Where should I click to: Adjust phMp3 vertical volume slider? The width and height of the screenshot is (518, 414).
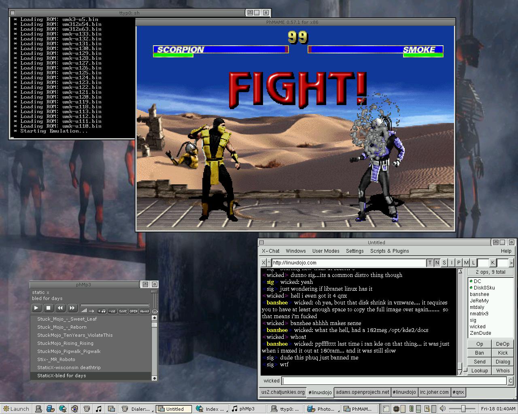pyautogui.click(x=154, y=299)
